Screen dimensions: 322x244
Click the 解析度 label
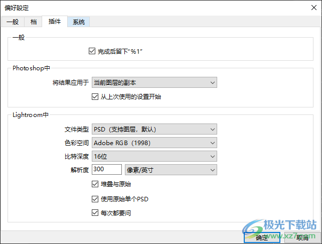click(x=80, y=170)
